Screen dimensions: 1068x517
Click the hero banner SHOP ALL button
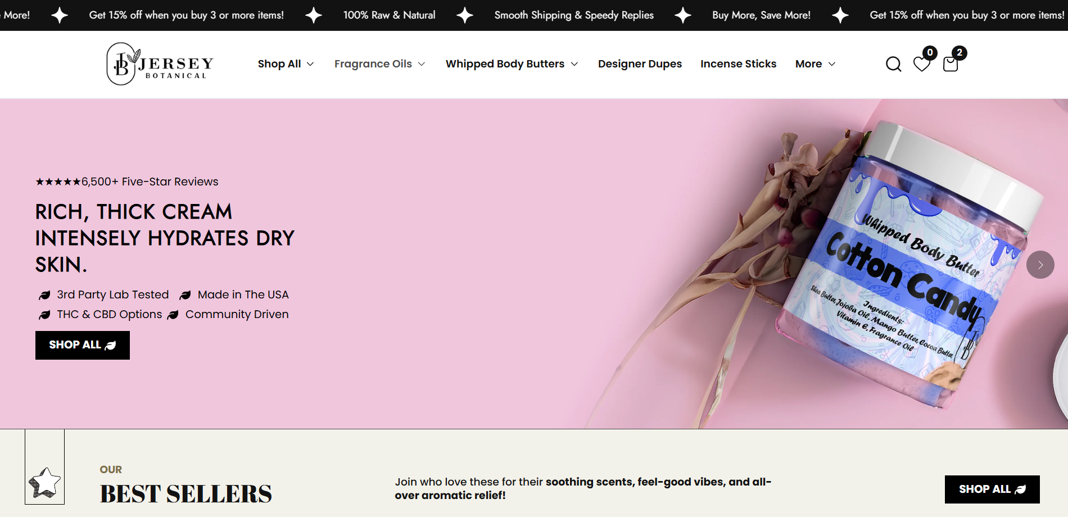pyautogui.click(x=83, y=345)
